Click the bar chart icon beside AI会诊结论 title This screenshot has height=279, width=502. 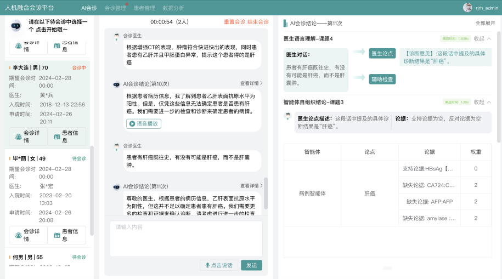[285, 24]
